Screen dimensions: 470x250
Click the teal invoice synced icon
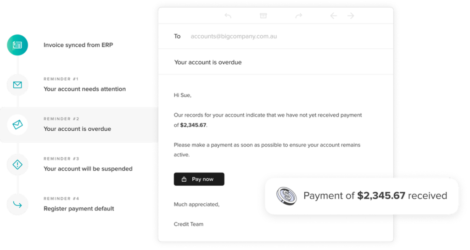[x=17, y=45]
